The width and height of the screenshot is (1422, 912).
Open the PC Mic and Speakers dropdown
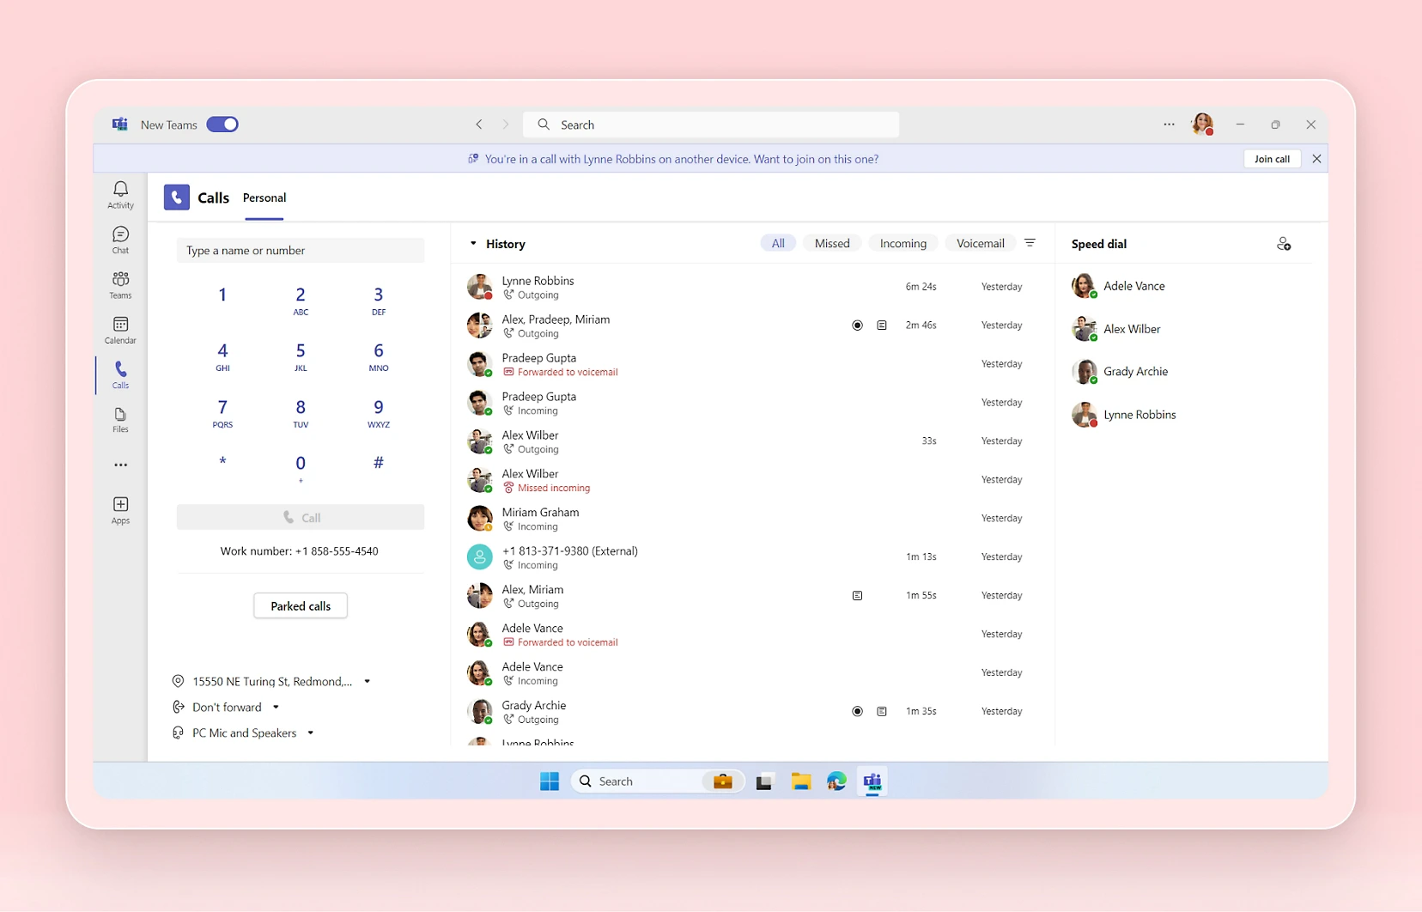(x=311, y=733)
